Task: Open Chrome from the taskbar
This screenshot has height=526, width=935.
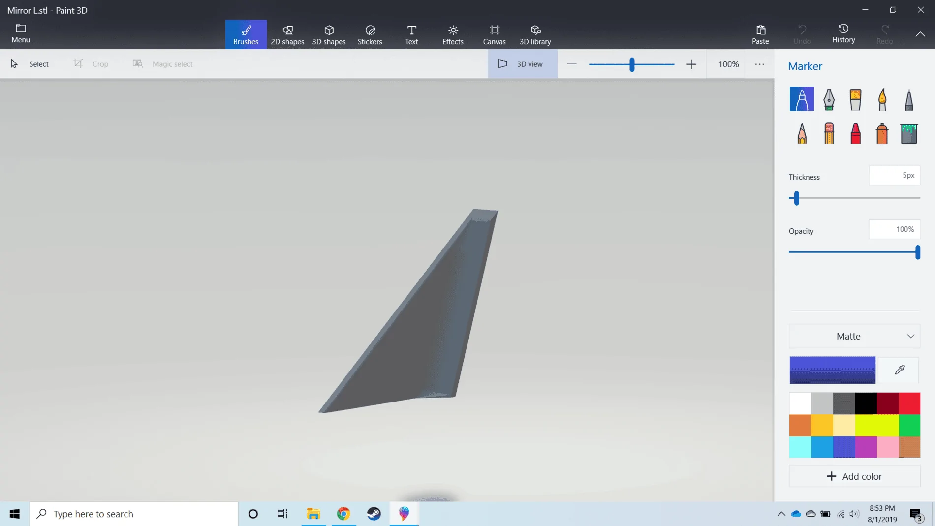Action: point(343,514)
